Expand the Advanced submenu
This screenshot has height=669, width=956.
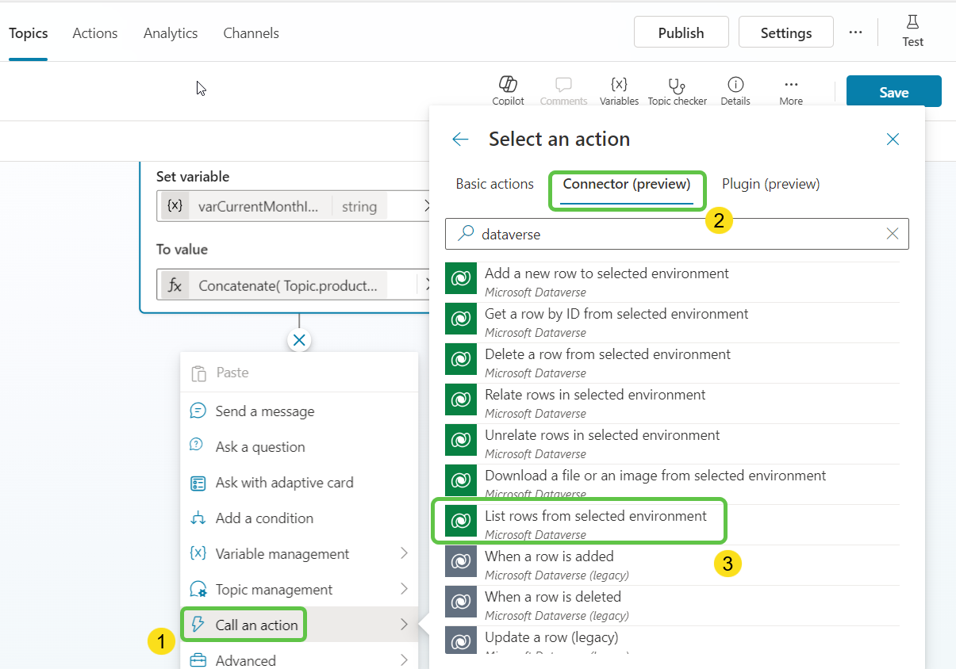click(244, 659)
